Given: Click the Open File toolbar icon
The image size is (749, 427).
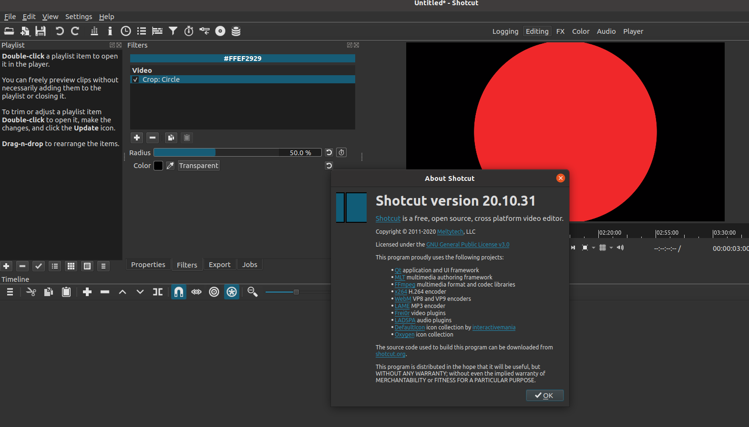Looking at the screenshot, I should click(x=9, y=31).
